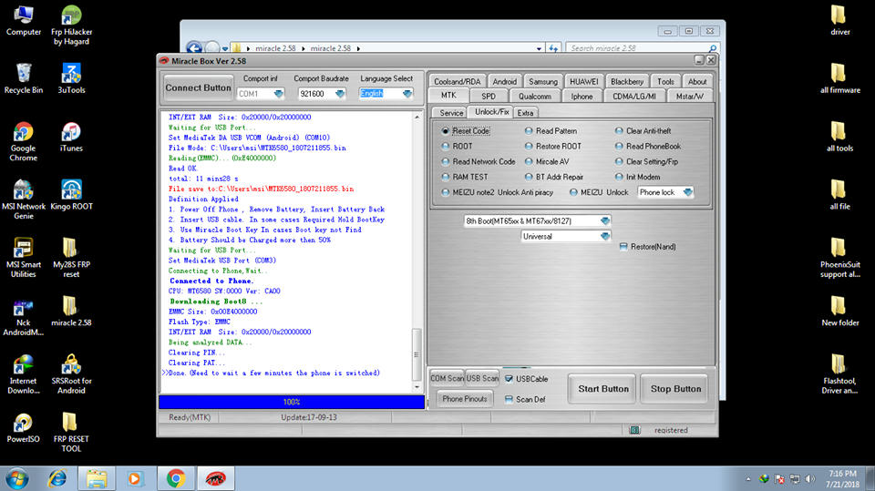Click the Stop Button
This screenshot has width=875, height=491.
(675, 389)
